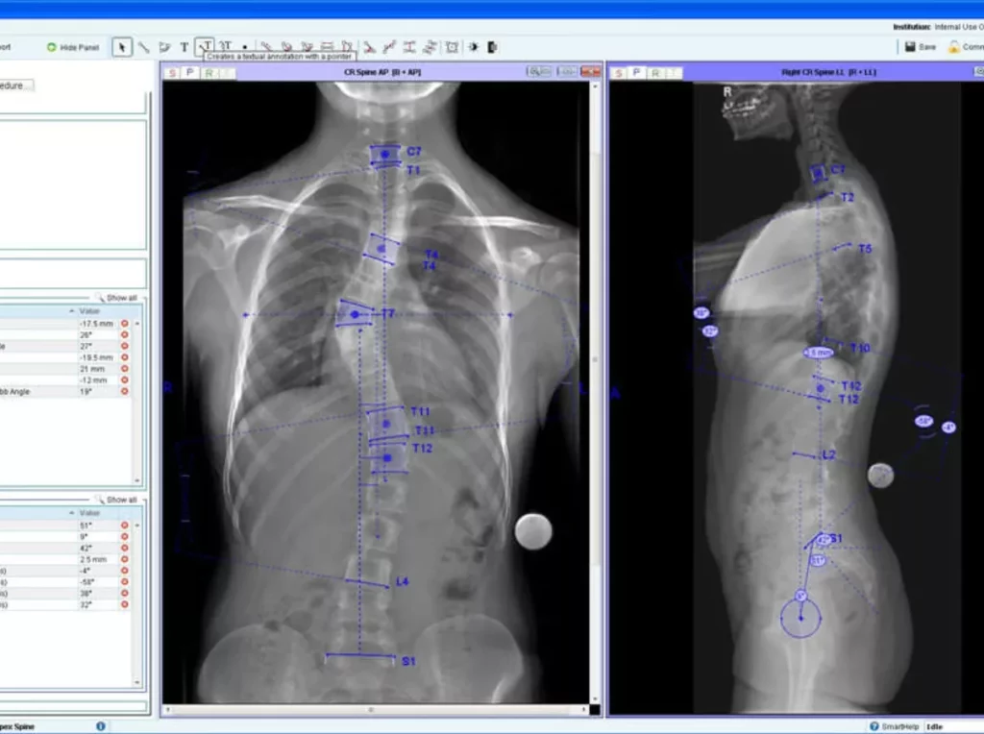Viewport: 984px width, 734px height.
Task: Click the Save disk icon
Action: 910,46
